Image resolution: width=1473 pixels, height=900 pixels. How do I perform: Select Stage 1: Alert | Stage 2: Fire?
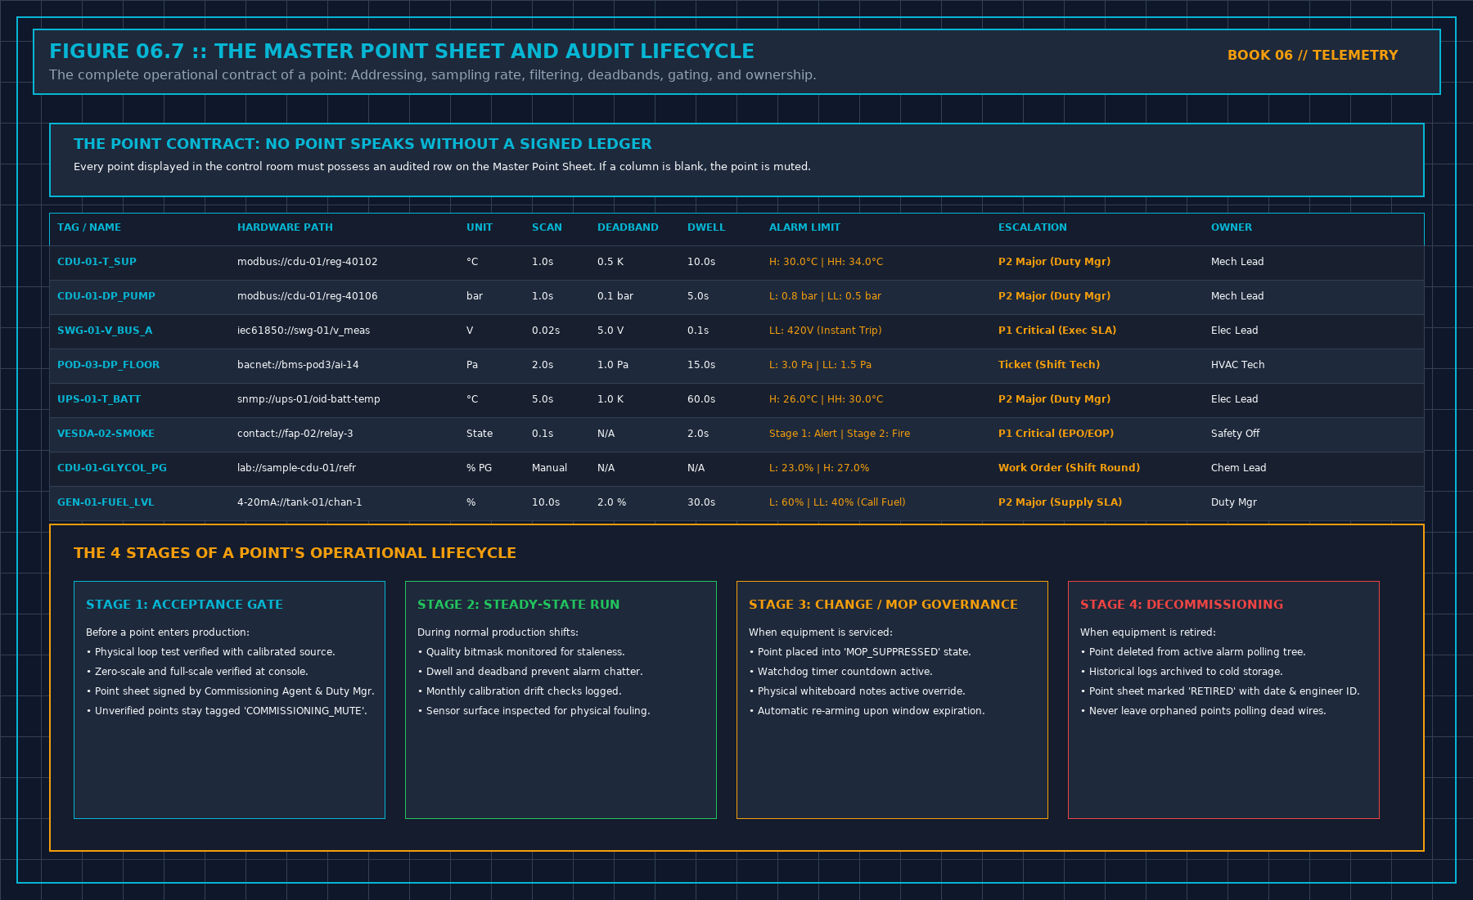click(x=840, y=434)
